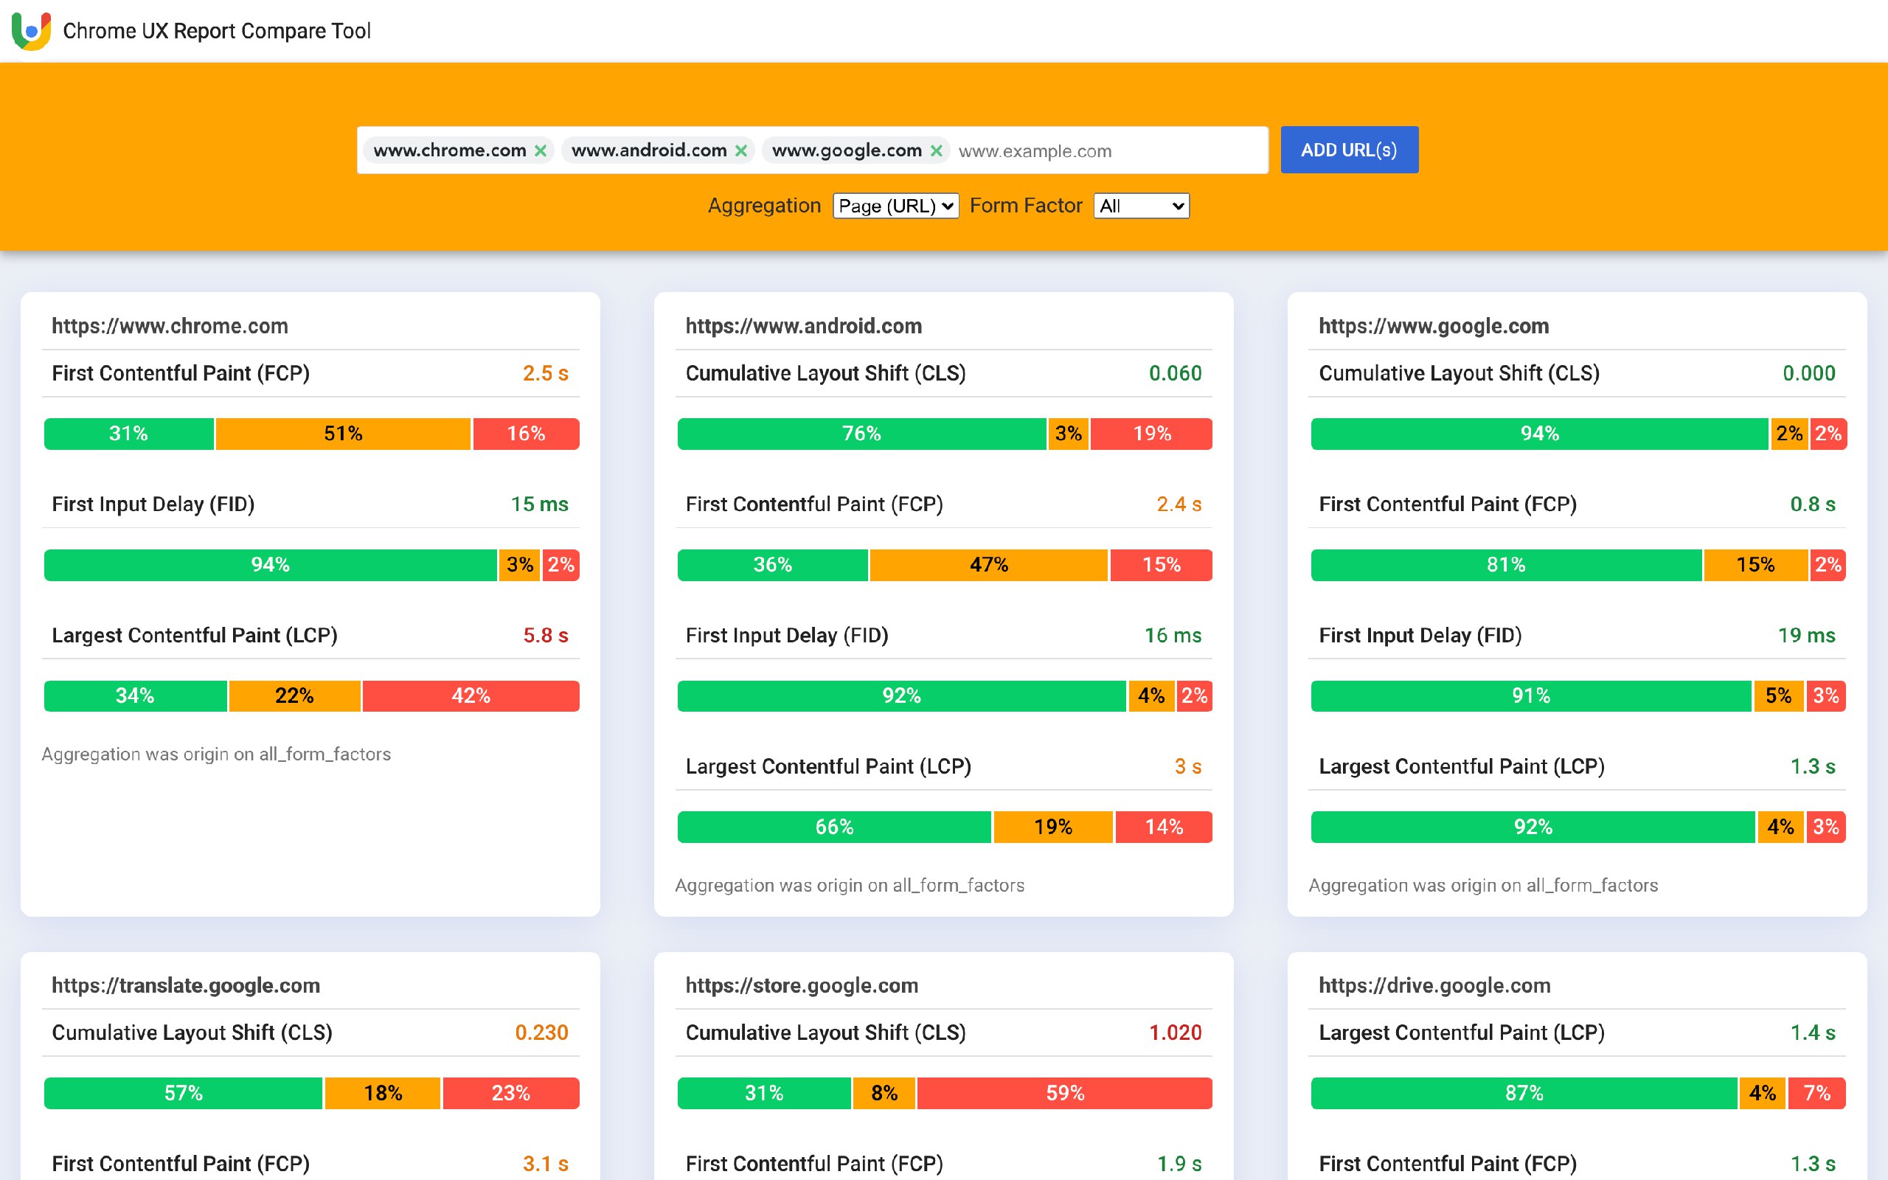Click chrome.com LCP red 42% segment
Image resolution: width=1888 pixels, height=1180 pixels.
(x=471, y=696)
